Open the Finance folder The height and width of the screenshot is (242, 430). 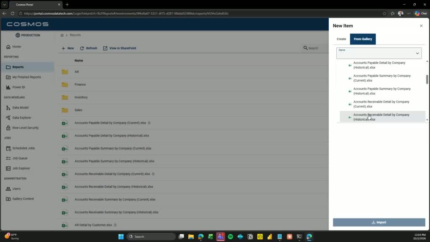pyautogui.click(x=80, y=84)
